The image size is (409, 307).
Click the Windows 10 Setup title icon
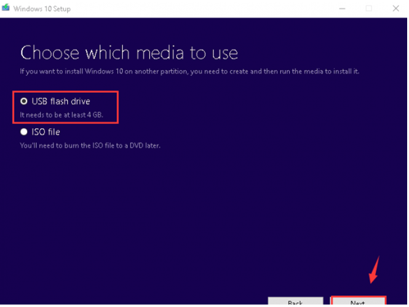click(x=6, y=8)
